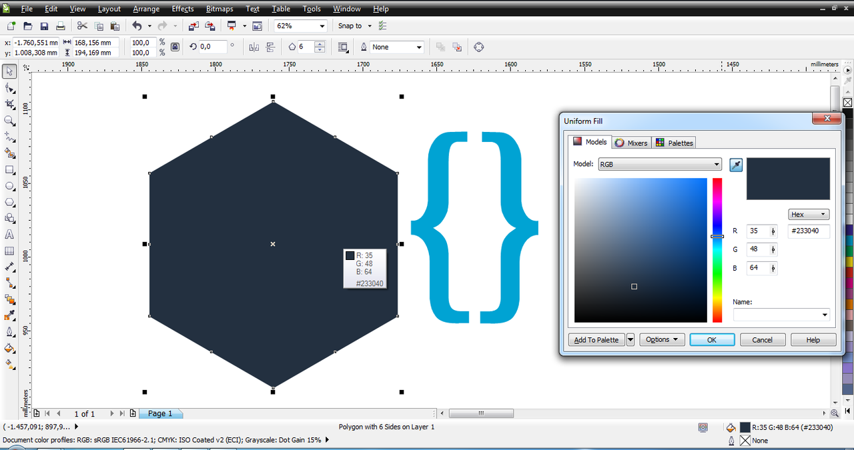Expand the zoom level 62% dropdown
Image resolution: width=854 pixels, height=450 pixels.
click(x=322, y=26)
